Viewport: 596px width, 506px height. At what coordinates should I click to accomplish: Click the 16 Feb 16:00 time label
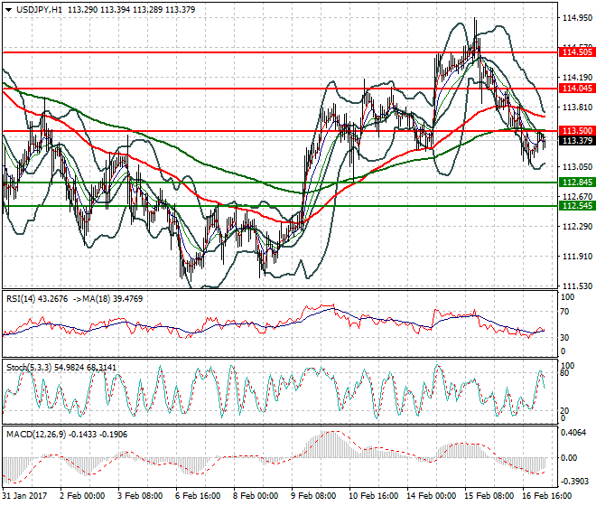pyautogui.click(x=546, y=496)
